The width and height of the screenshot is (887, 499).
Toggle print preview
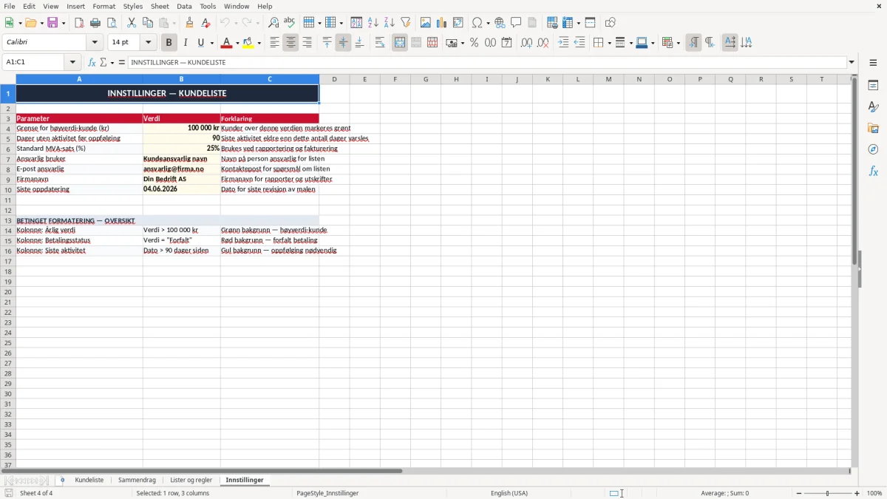112,23
